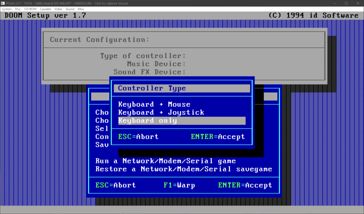Click ESC=Abort at the main menu bottom
The width and height of the screenshot is (364, 214).
tap(116, 185)
